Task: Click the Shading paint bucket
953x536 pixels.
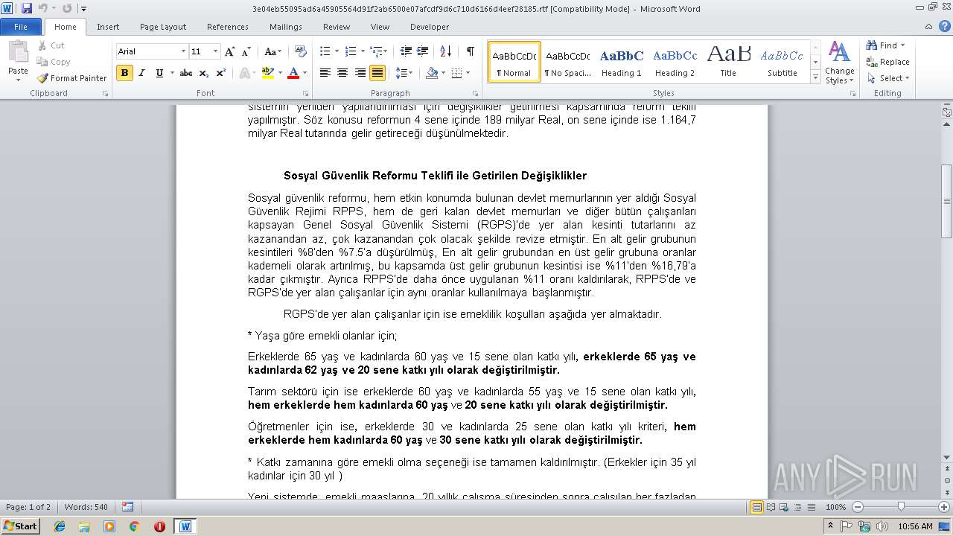Action: point(432,73)
